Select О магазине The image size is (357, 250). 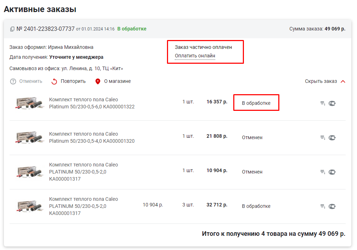pos(117,81)
